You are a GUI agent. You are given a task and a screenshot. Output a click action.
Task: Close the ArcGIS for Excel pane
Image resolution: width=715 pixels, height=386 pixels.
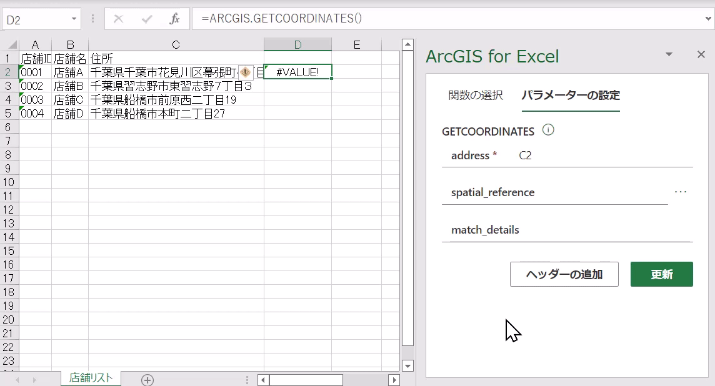(x=701, y=54)
